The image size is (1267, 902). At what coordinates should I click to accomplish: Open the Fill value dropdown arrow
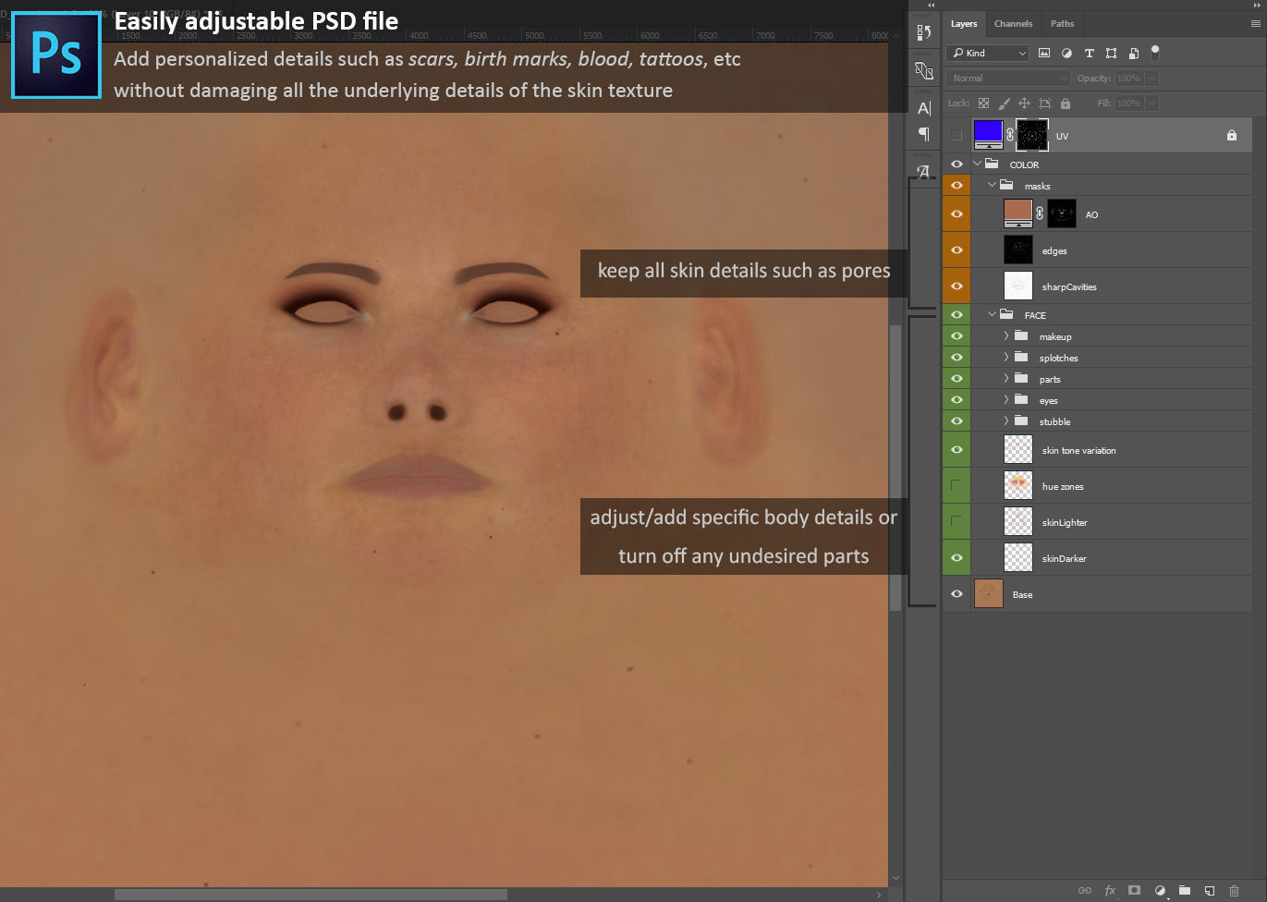click(x=1151, y=104)
